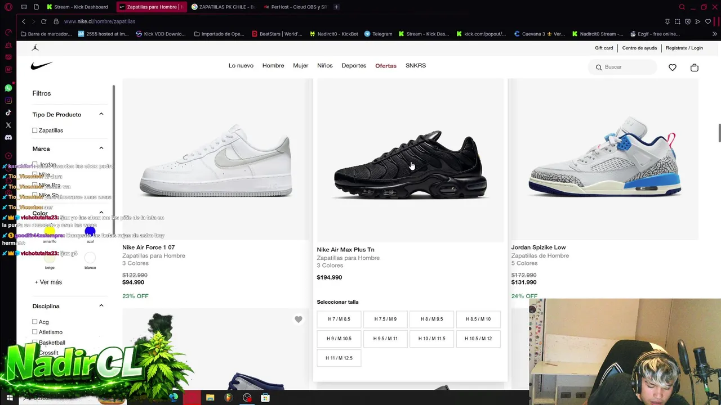This screenshot has height=405, width=721.
Task: Select size H 11 / M 12.5
Action: 339,358
